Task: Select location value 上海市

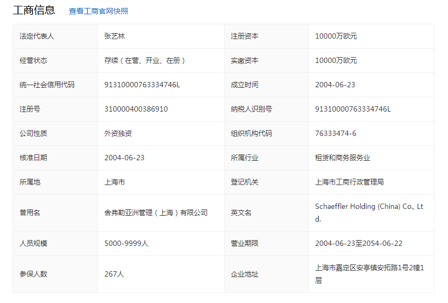Action: [114, 182]
